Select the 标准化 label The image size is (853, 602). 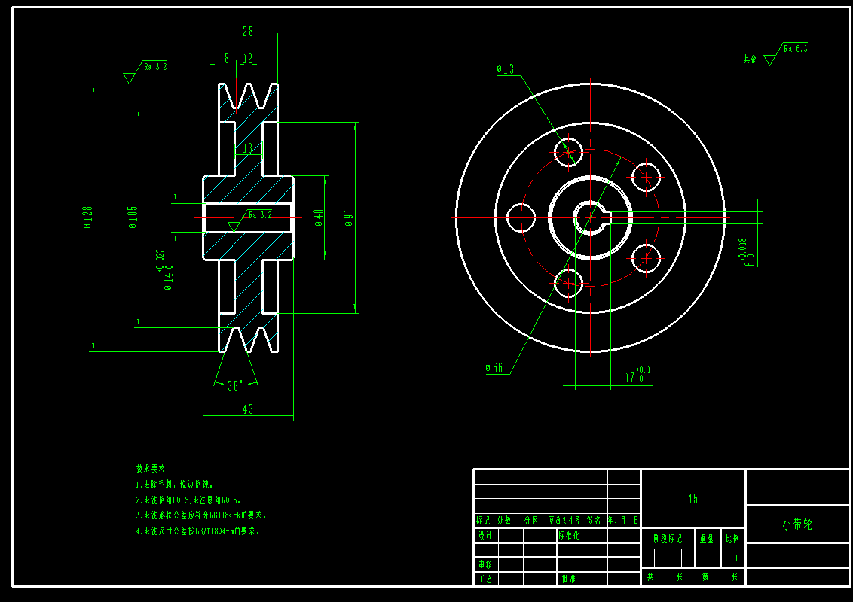(x=569, y=535)
